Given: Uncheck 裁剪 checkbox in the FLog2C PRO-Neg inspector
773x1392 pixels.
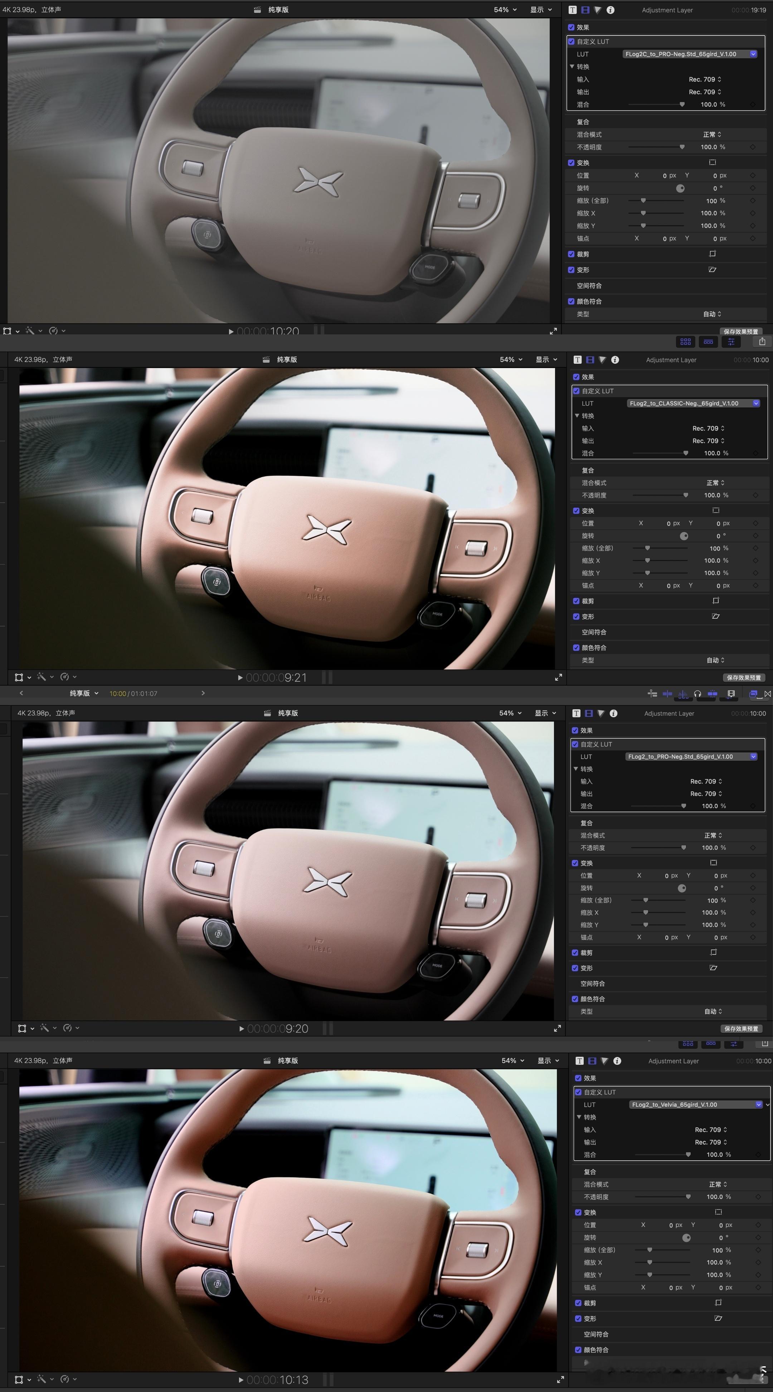Looking at the screenshot, I should (x=572, y=254).
